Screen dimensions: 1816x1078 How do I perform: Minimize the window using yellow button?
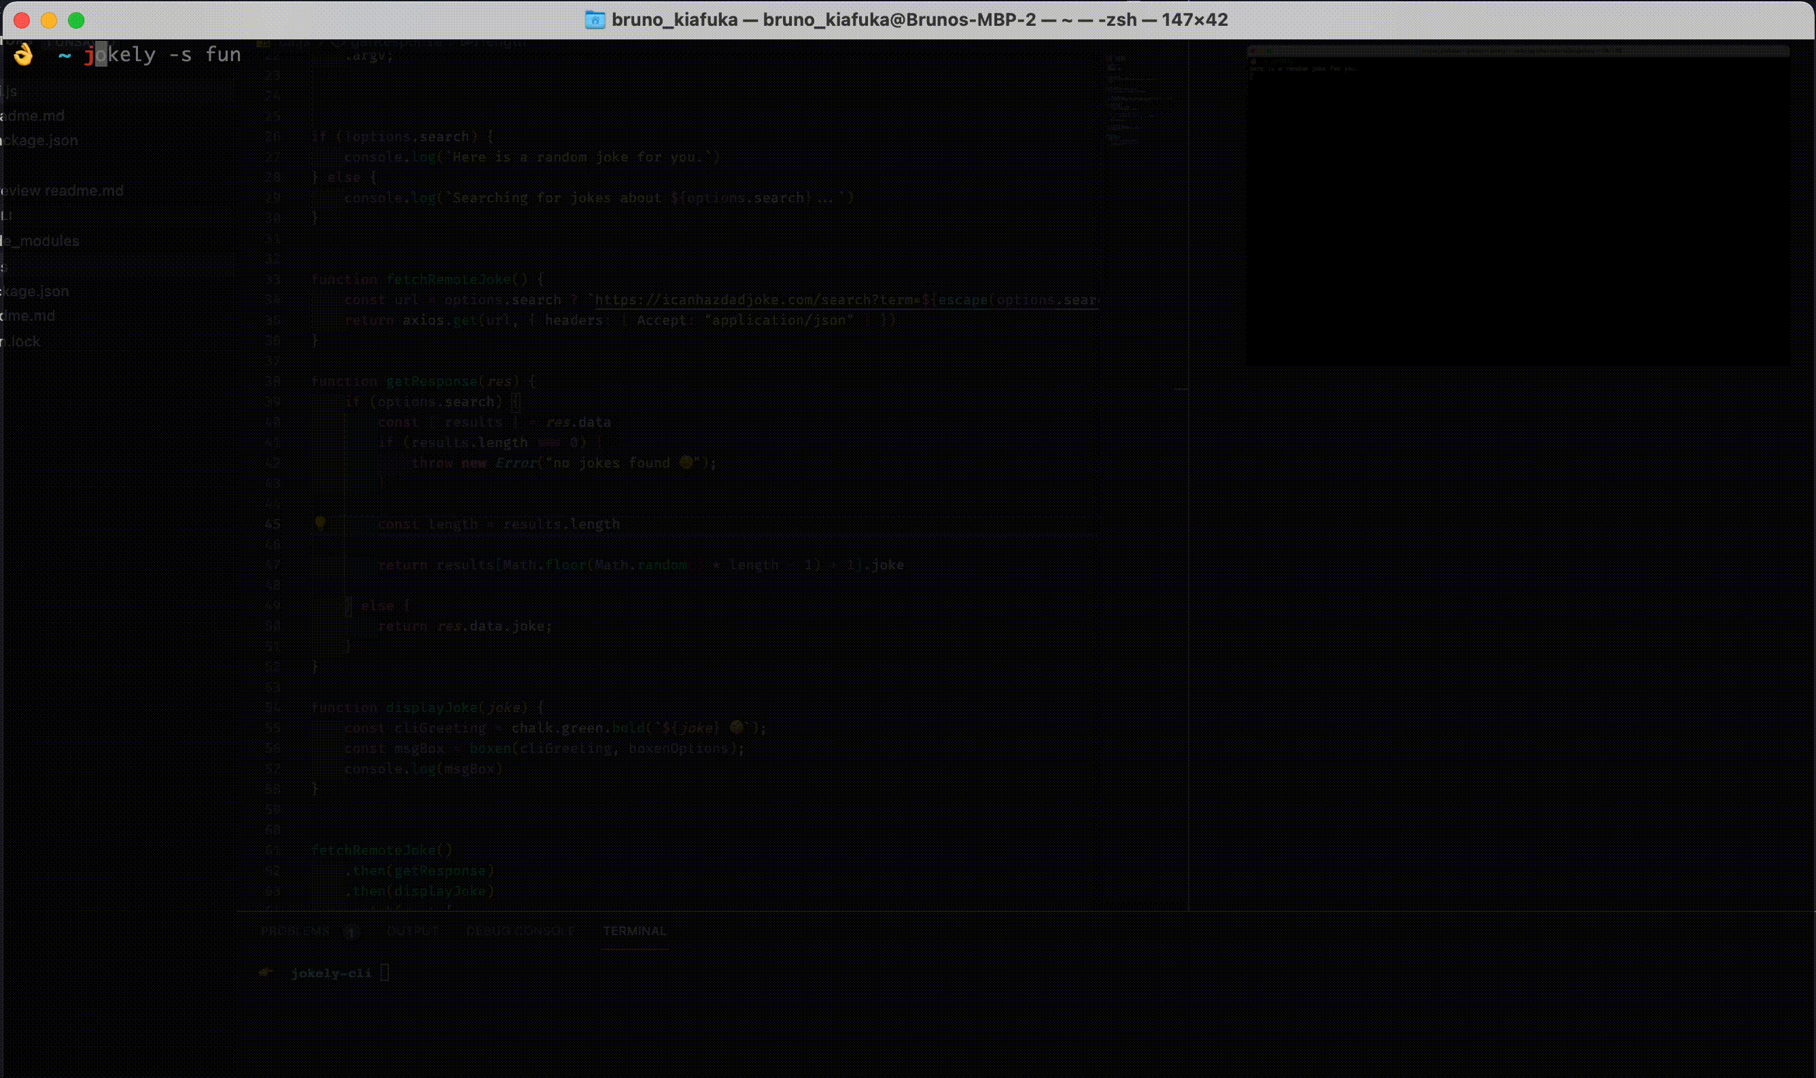[x=49, y=20]
